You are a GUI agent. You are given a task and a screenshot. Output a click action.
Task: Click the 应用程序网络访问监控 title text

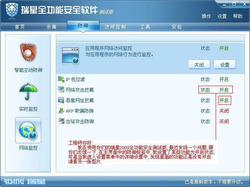pos(109,48)
